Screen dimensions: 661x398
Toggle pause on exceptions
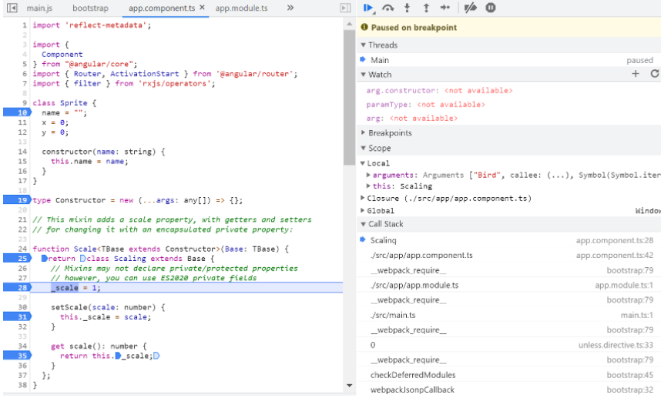(491, 8)
